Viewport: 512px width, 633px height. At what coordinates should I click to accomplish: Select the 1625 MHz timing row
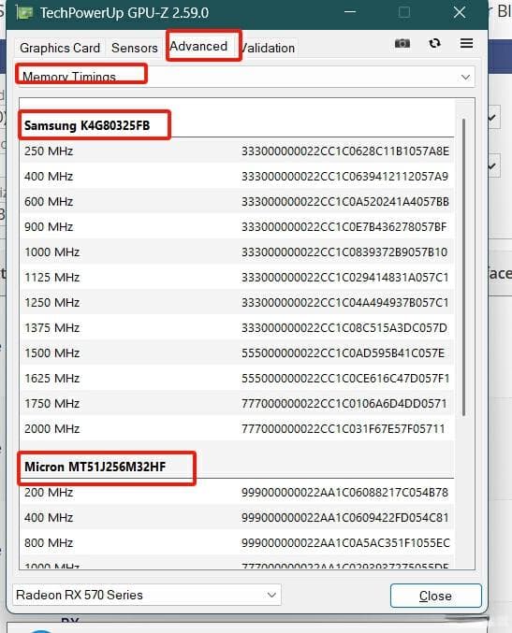click(x=237, y=379)
